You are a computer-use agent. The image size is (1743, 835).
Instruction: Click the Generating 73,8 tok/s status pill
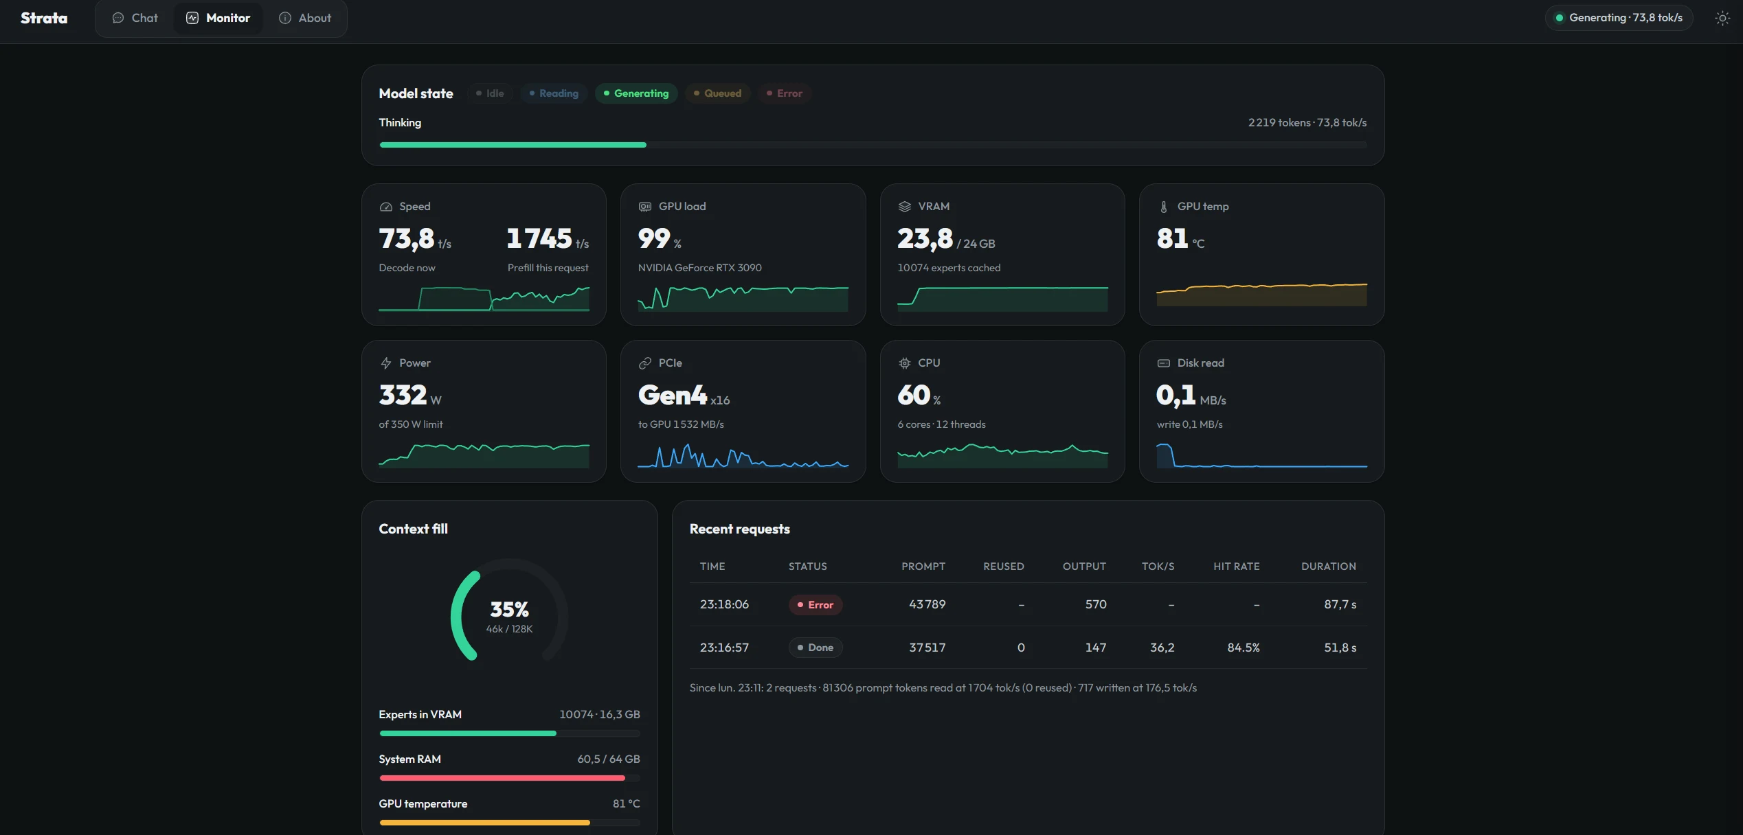click(1619, 18)
